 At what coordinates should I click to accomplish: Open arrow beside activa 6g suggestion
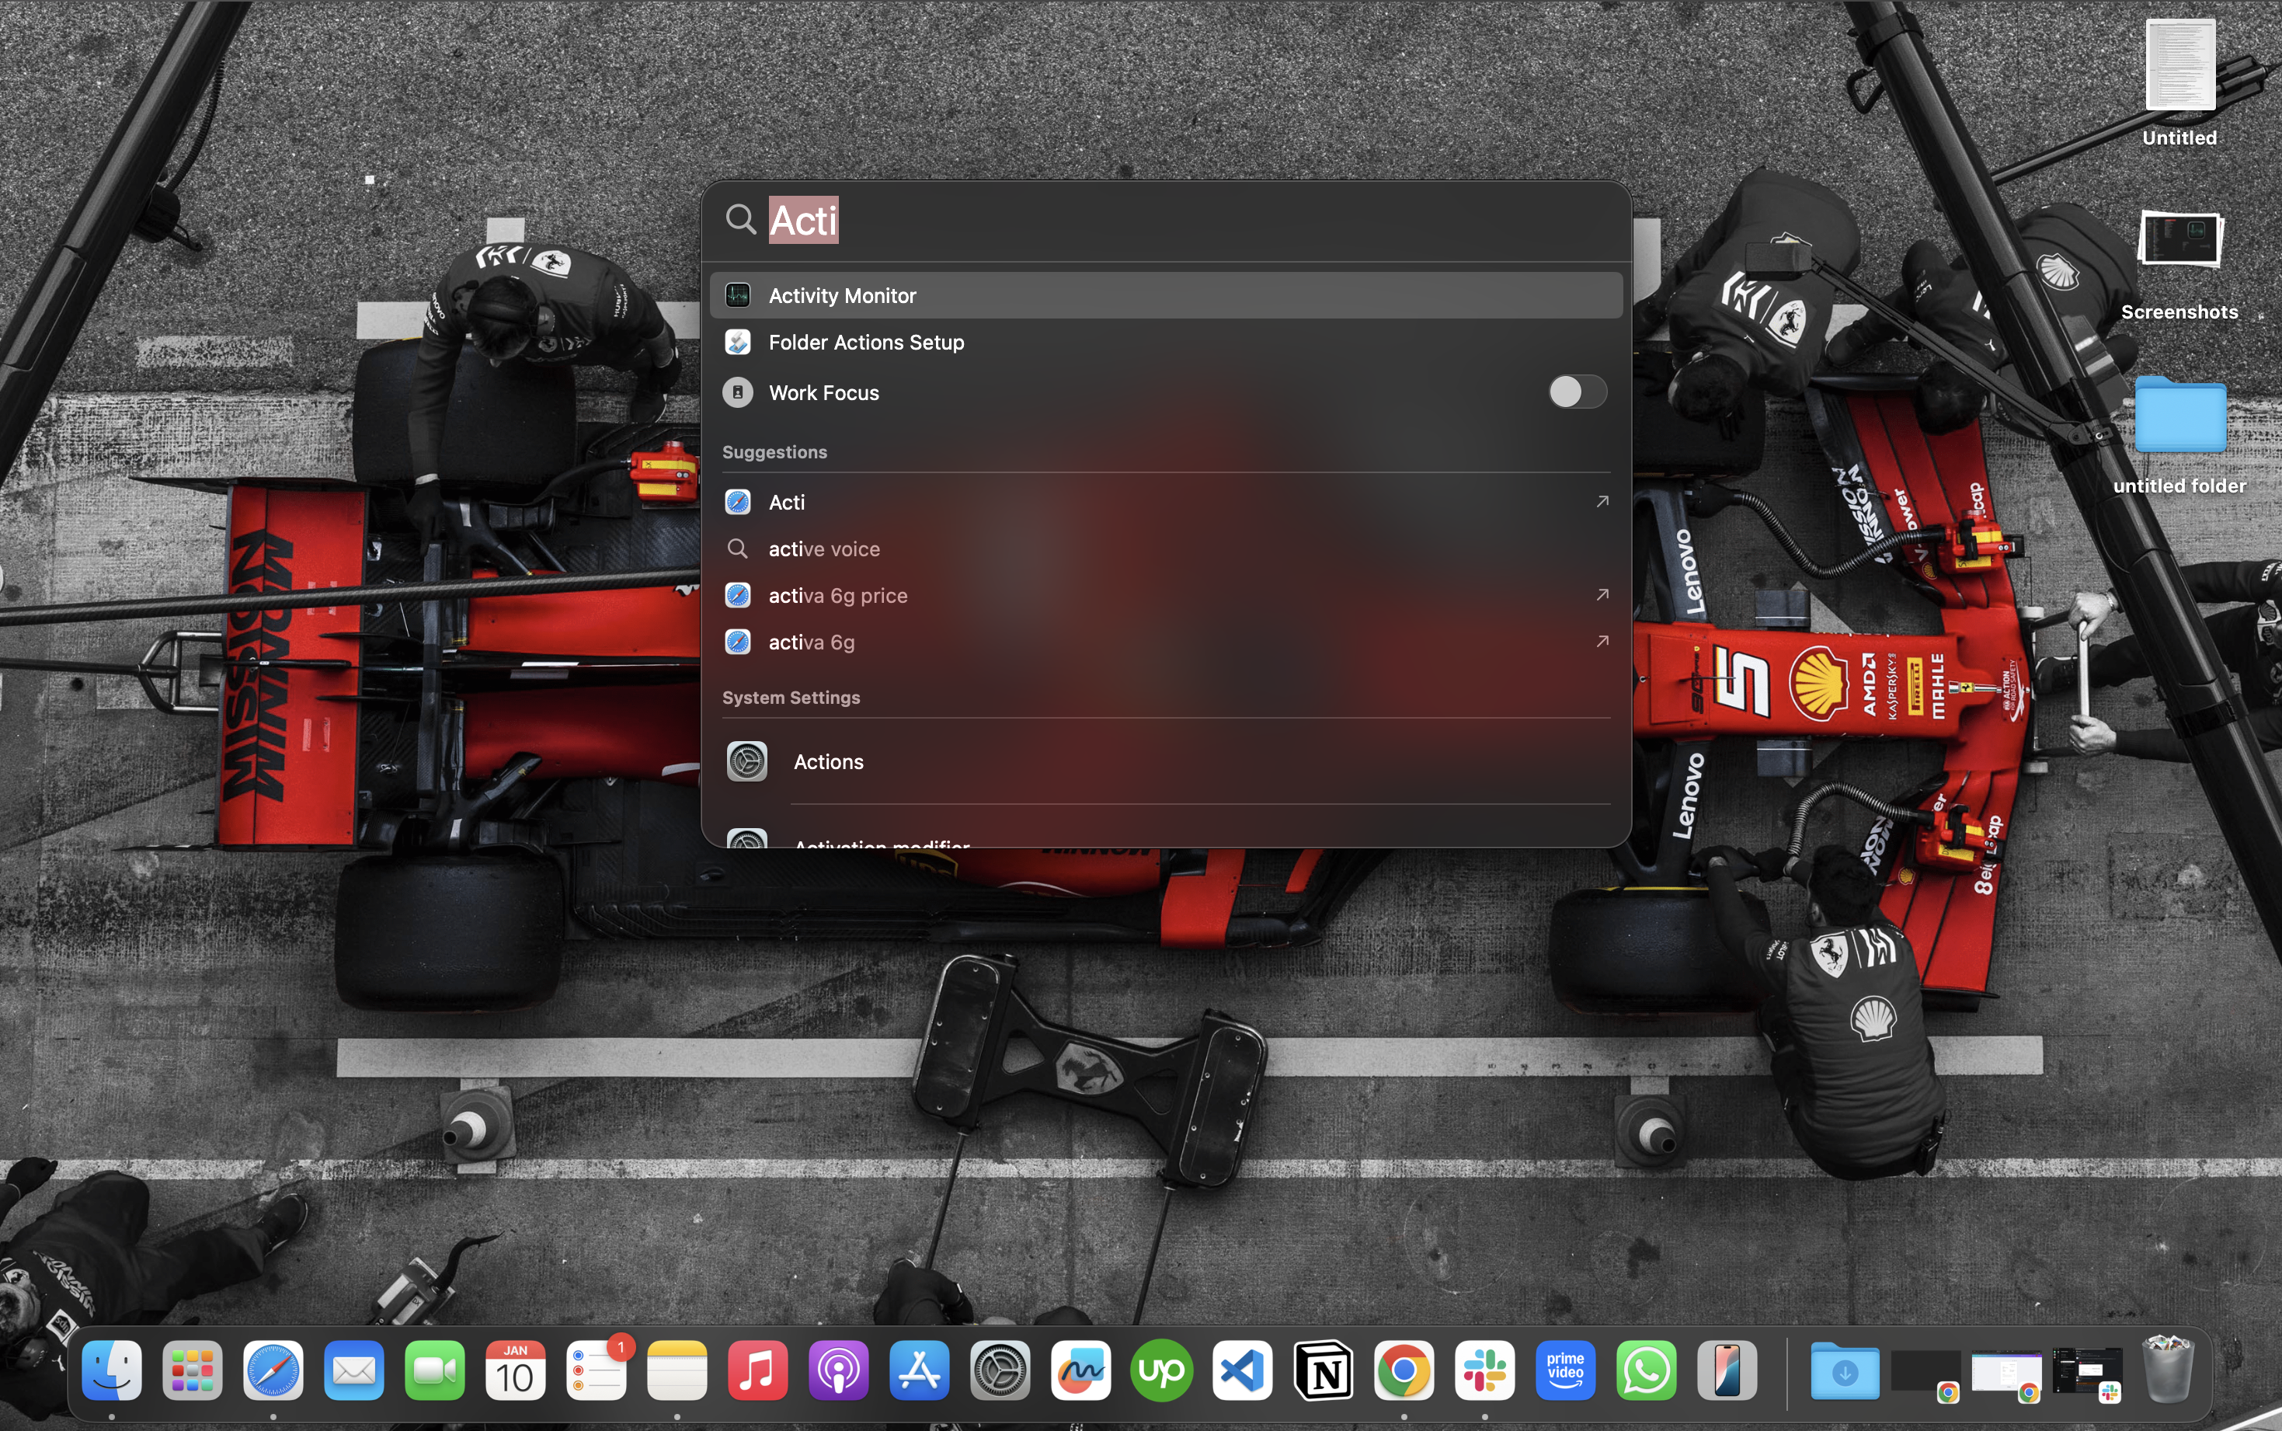coord(1602,642)
